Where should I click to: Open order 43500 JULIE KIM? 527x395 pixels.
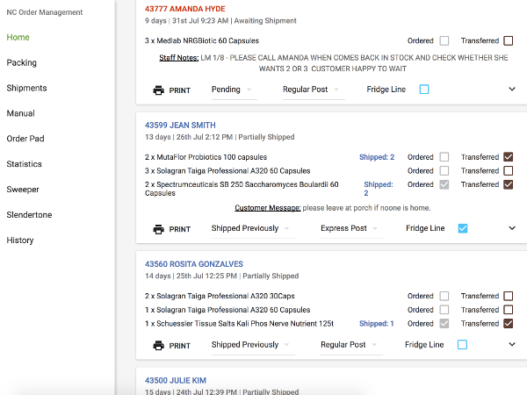coord(176,381)
